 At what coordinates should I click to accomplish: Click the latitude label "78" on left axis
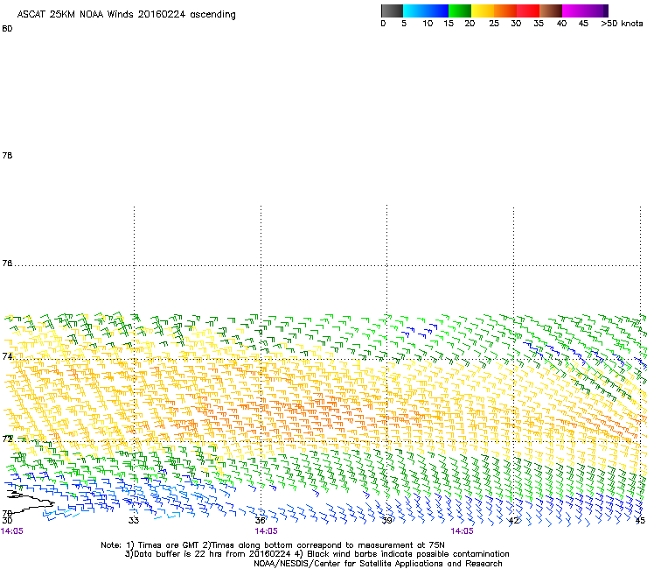pyautogui.click(x=7, y=155)
